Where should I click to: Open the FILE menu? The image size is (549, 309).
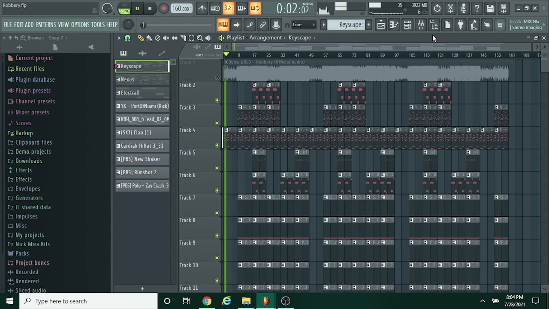[x=8, y=25]
